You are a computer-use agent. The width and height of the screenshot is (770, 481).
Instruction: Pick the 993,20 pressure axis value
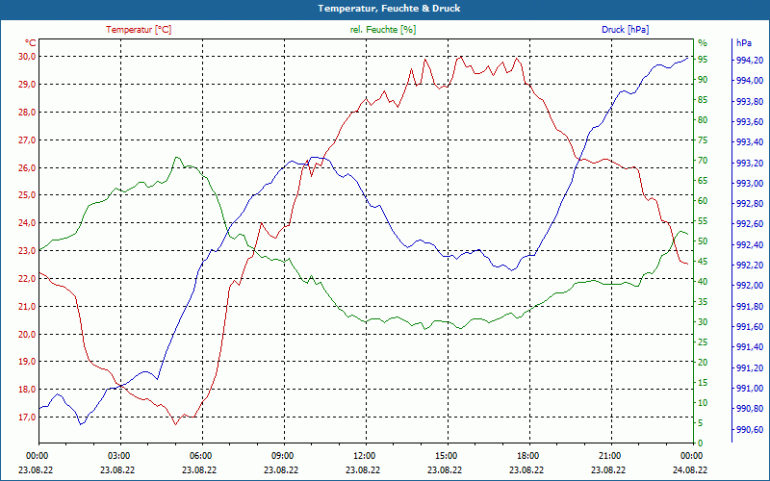[751, 163]
